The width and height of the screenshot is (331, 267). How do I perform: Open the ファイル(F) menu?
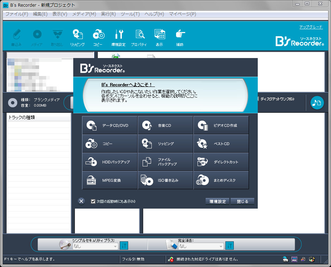coord(17,14)
